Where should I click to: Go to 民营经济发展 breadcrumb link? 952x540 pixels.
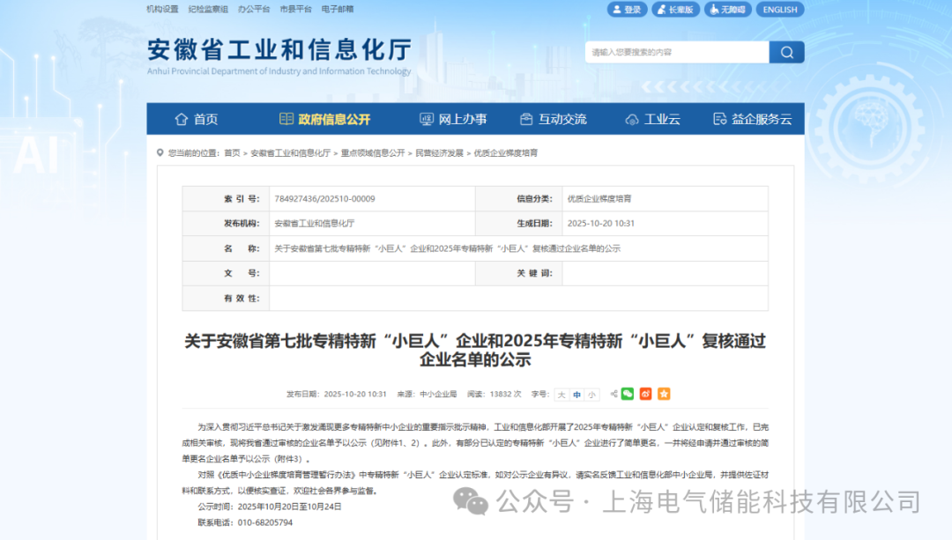coord(439,153)
